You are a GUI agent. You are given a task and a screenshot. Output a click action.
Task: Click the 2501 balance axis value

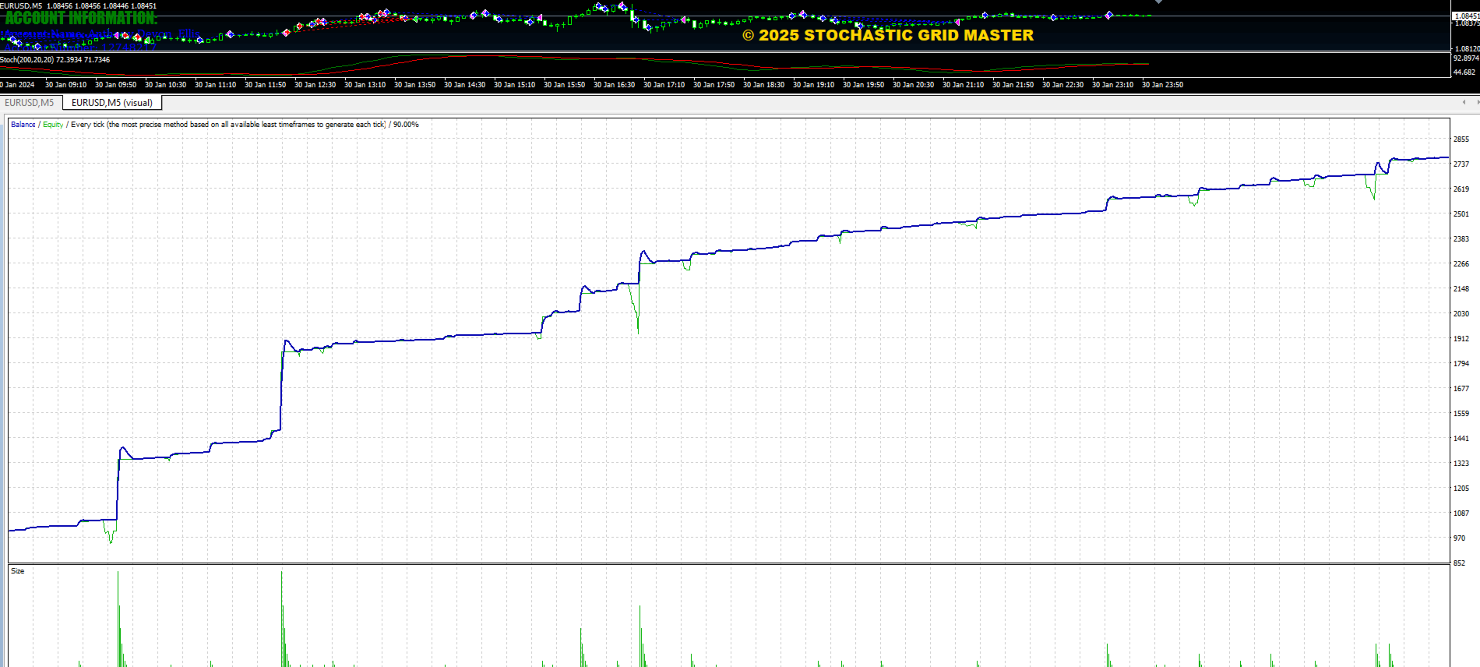[1461, 214]
